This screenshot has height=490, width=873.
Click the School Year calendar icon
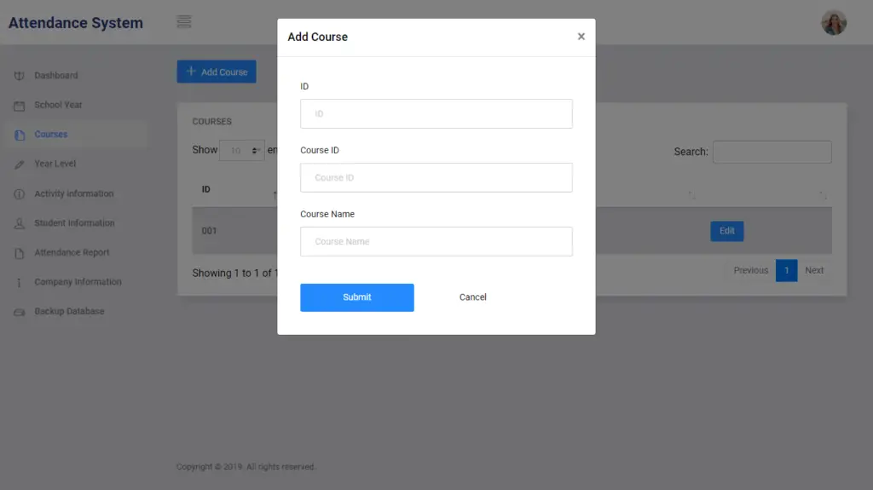20,105
